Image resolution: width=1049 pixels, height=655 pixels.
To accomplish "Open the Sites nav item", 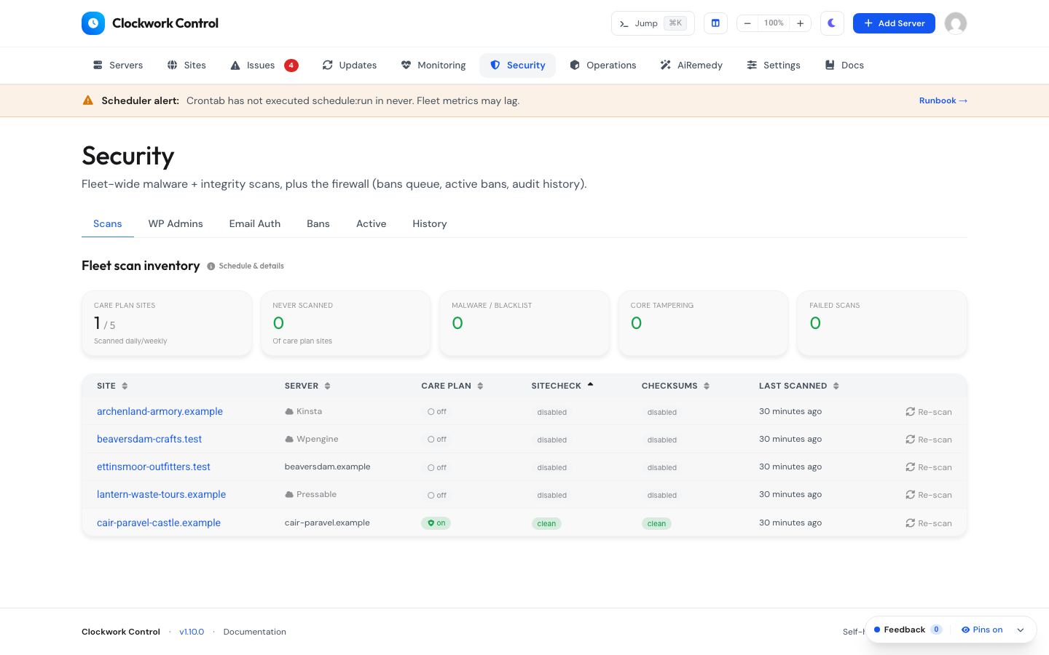I will [186, 65].
